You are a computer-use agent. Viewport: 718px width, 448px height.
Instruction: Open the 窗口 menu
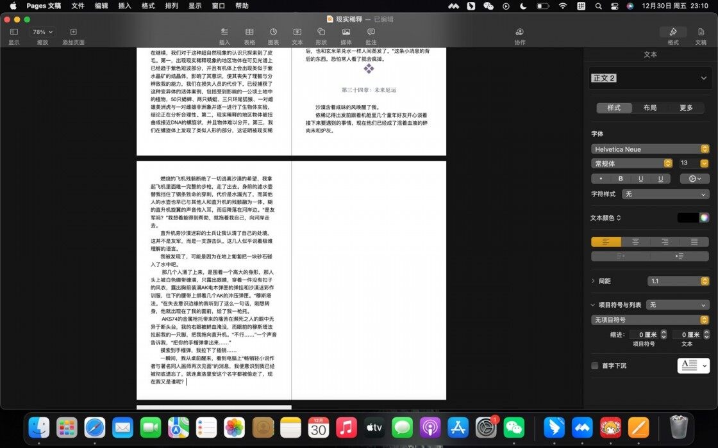point(219,6)
